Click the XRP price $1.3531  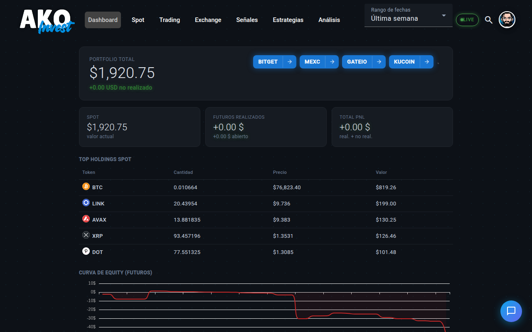pos(283,236)
